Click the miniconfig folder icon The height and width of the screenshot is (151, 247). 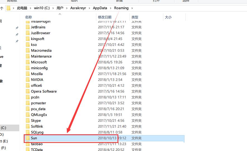[x=28, y=68]
